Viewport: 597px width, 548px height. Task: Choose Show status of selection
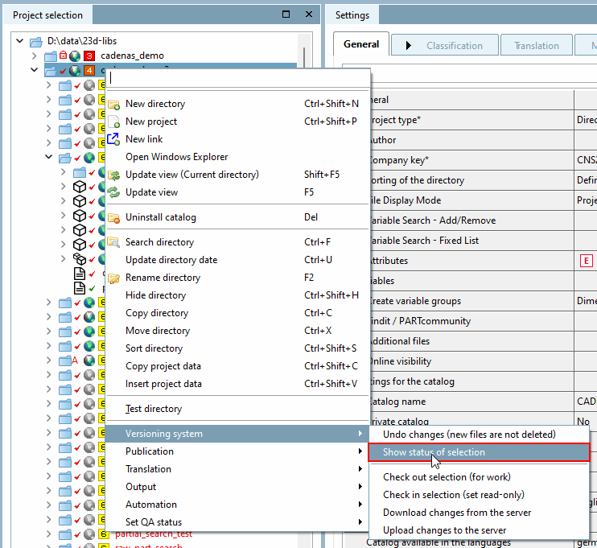tap(479, 452)
